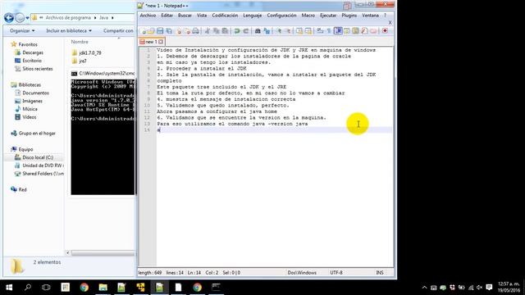
Task: Select the new 1 document tab
Action: click(x=151, y=42)
